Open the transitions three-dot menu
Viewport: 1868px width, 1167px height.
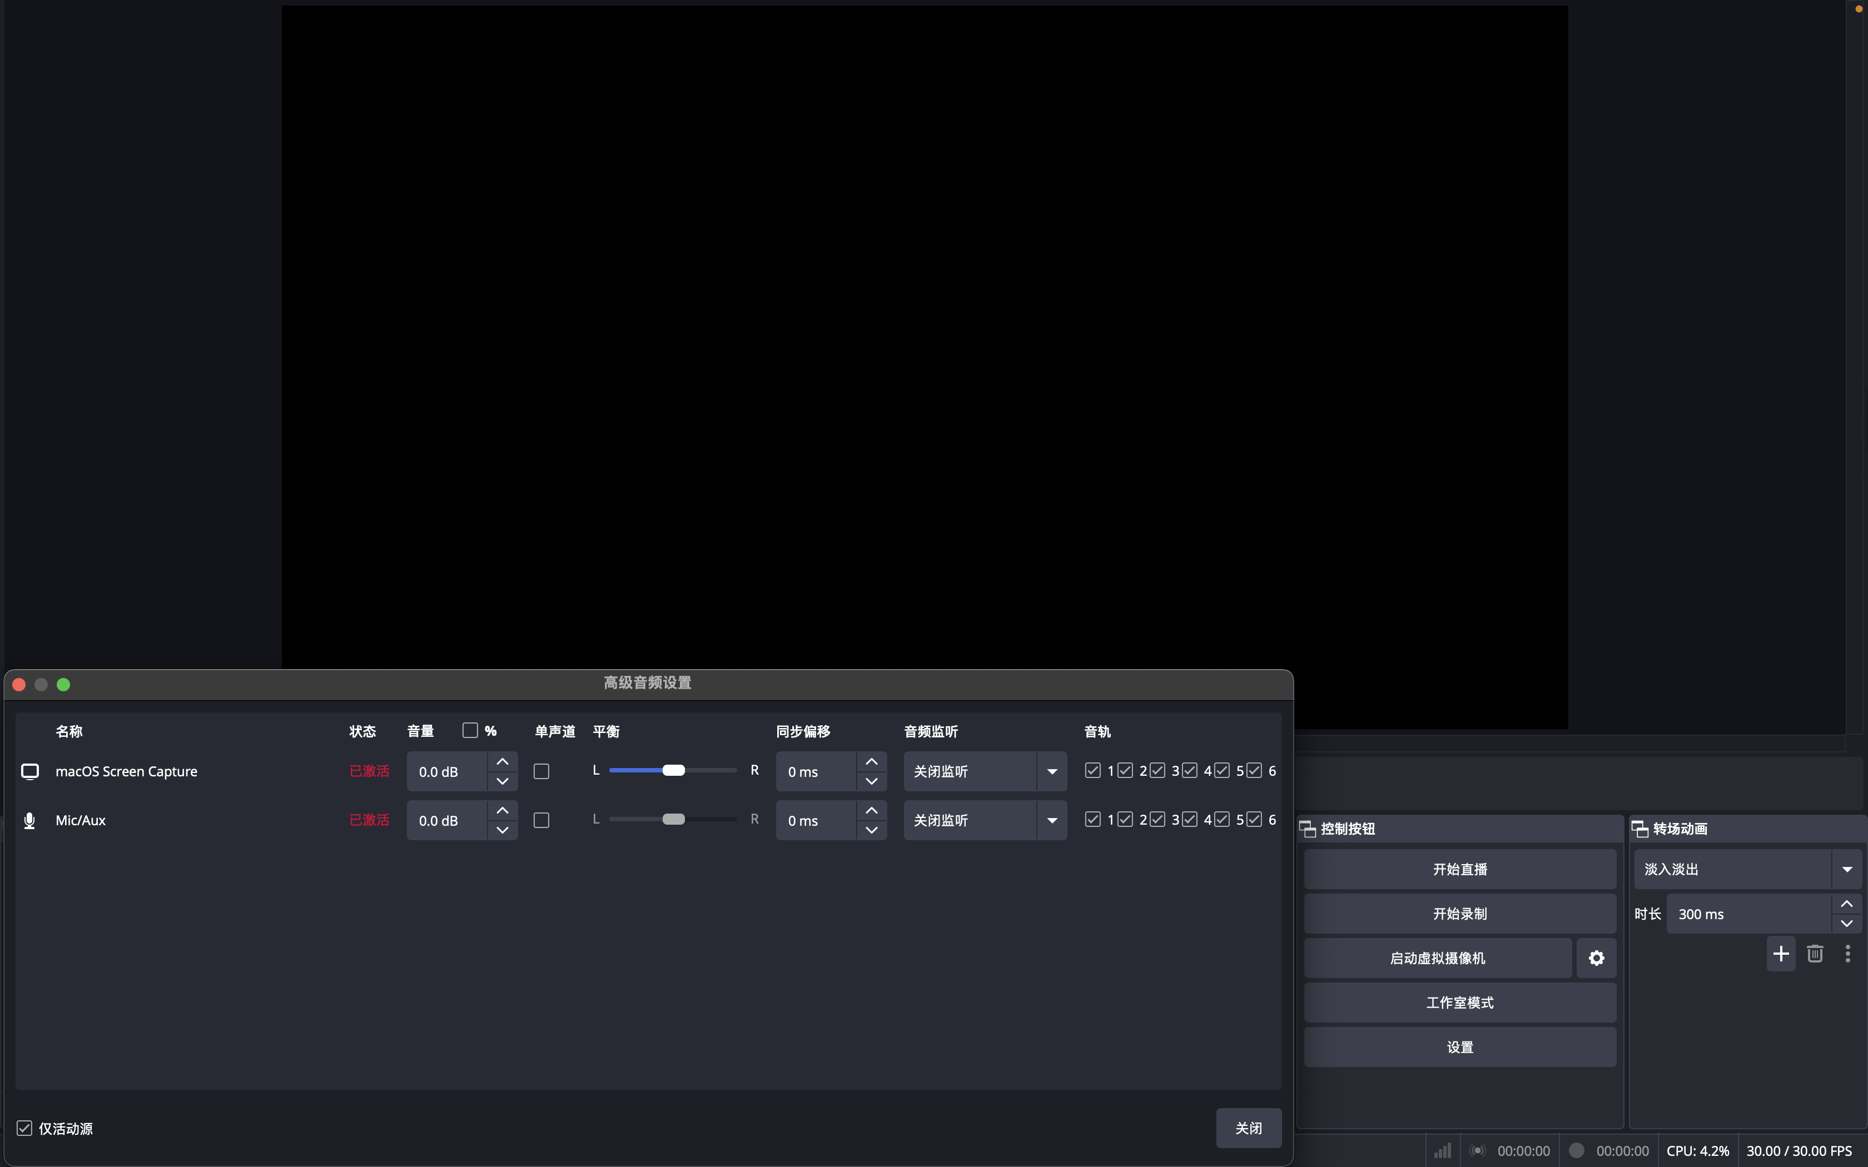[x=1847, y=954]
